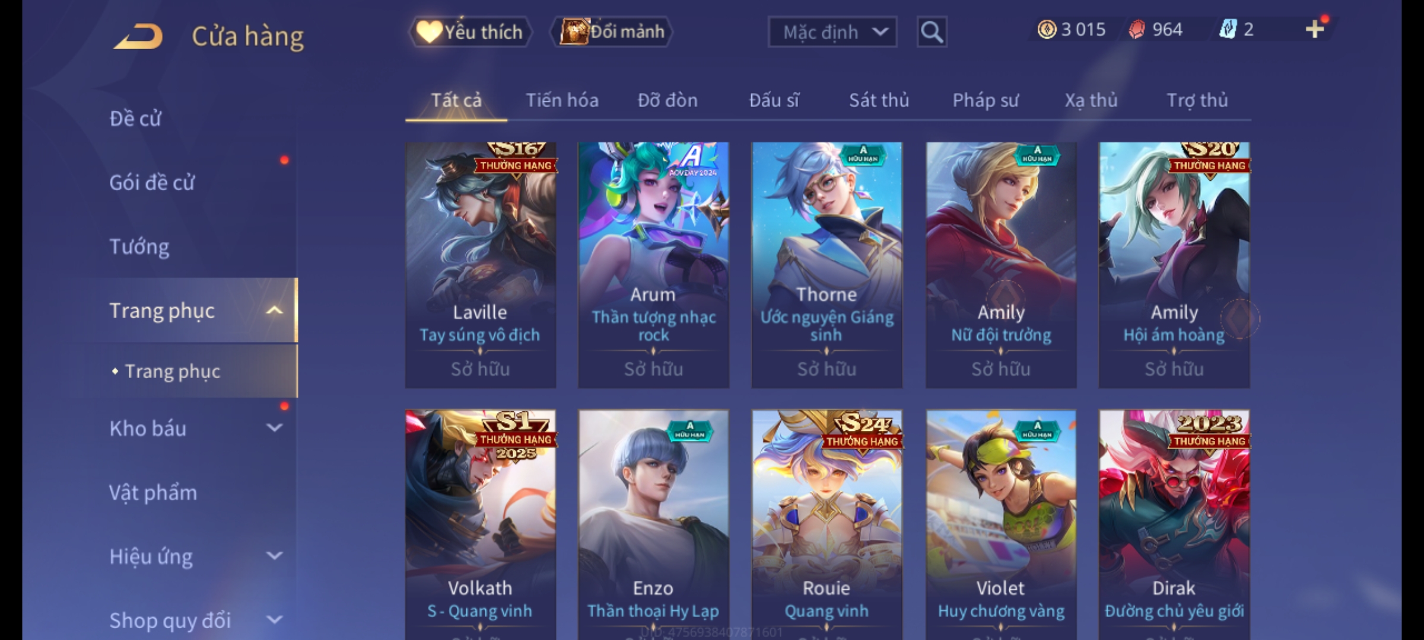
Task: Open Gói đề cử in sidebar
Action: [x=152, y=183]
